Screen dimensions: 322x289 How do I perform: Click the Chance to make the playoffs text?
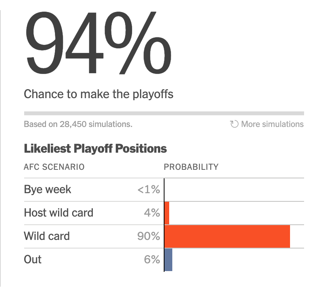coord(99,94)
